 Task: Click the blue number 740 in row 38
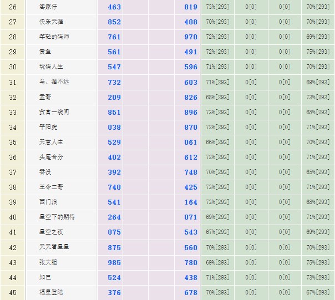[114, 187]
